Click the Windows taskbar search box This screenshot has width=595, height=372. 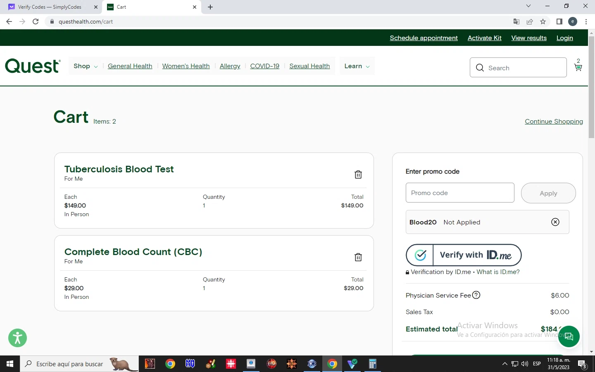click(x=79, y=364)
